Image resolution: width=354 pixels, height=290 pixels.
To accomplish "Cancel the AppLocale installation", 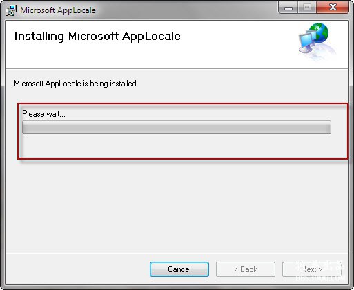I will point(179,269).
